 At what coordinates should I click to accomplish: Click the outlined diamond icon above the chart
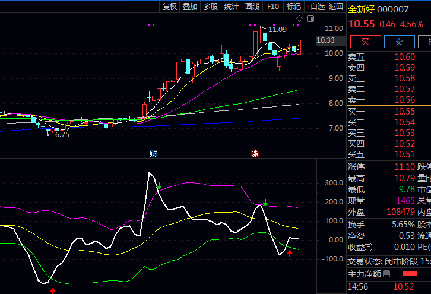click(x=300, y=19)
